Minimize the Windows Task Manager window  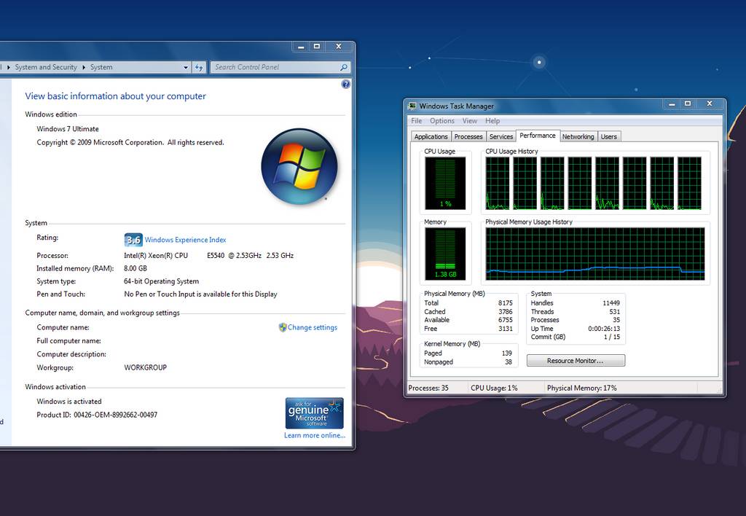[672, 103]
